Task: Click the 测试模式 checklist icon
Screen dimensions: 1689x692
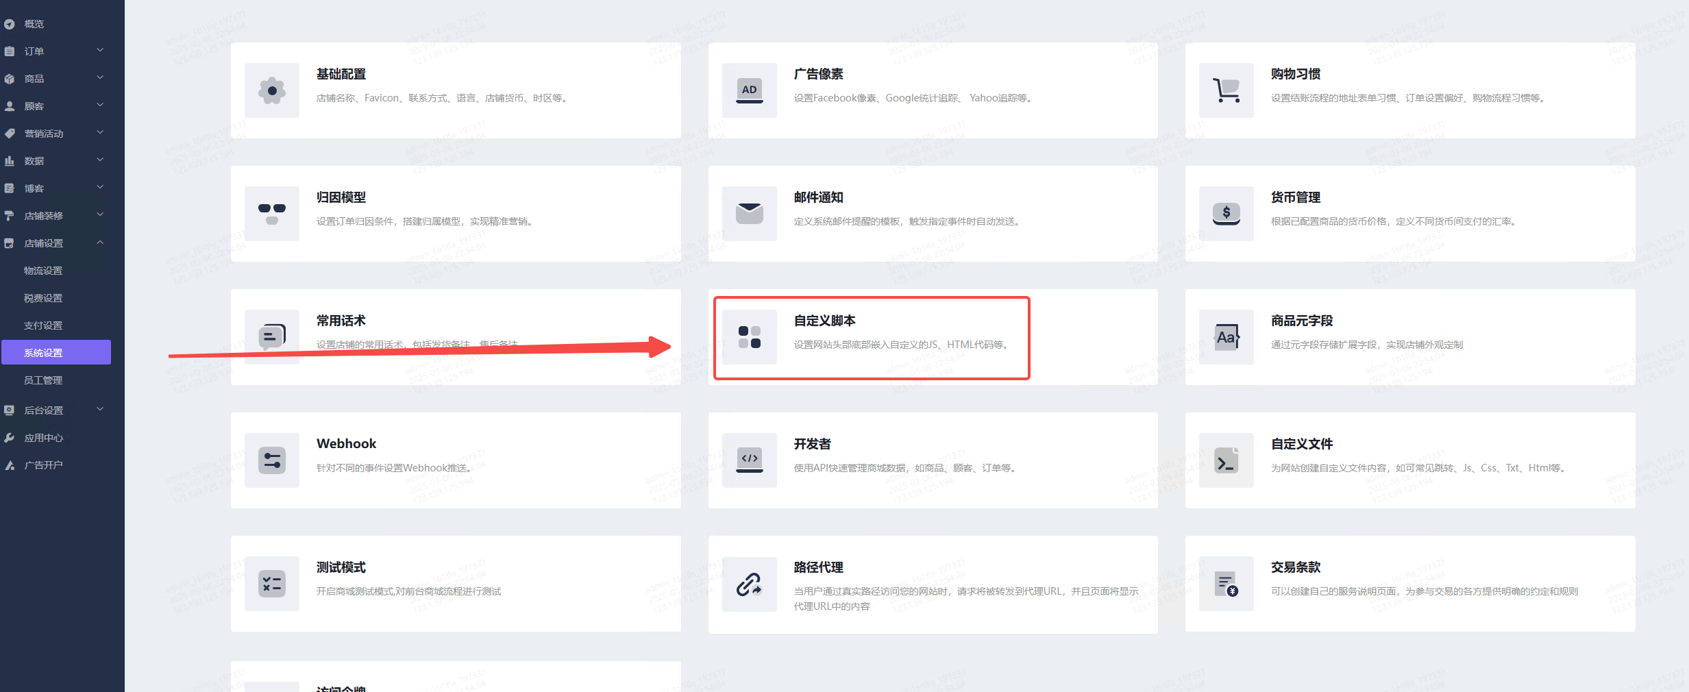Action: pos(272,584)
